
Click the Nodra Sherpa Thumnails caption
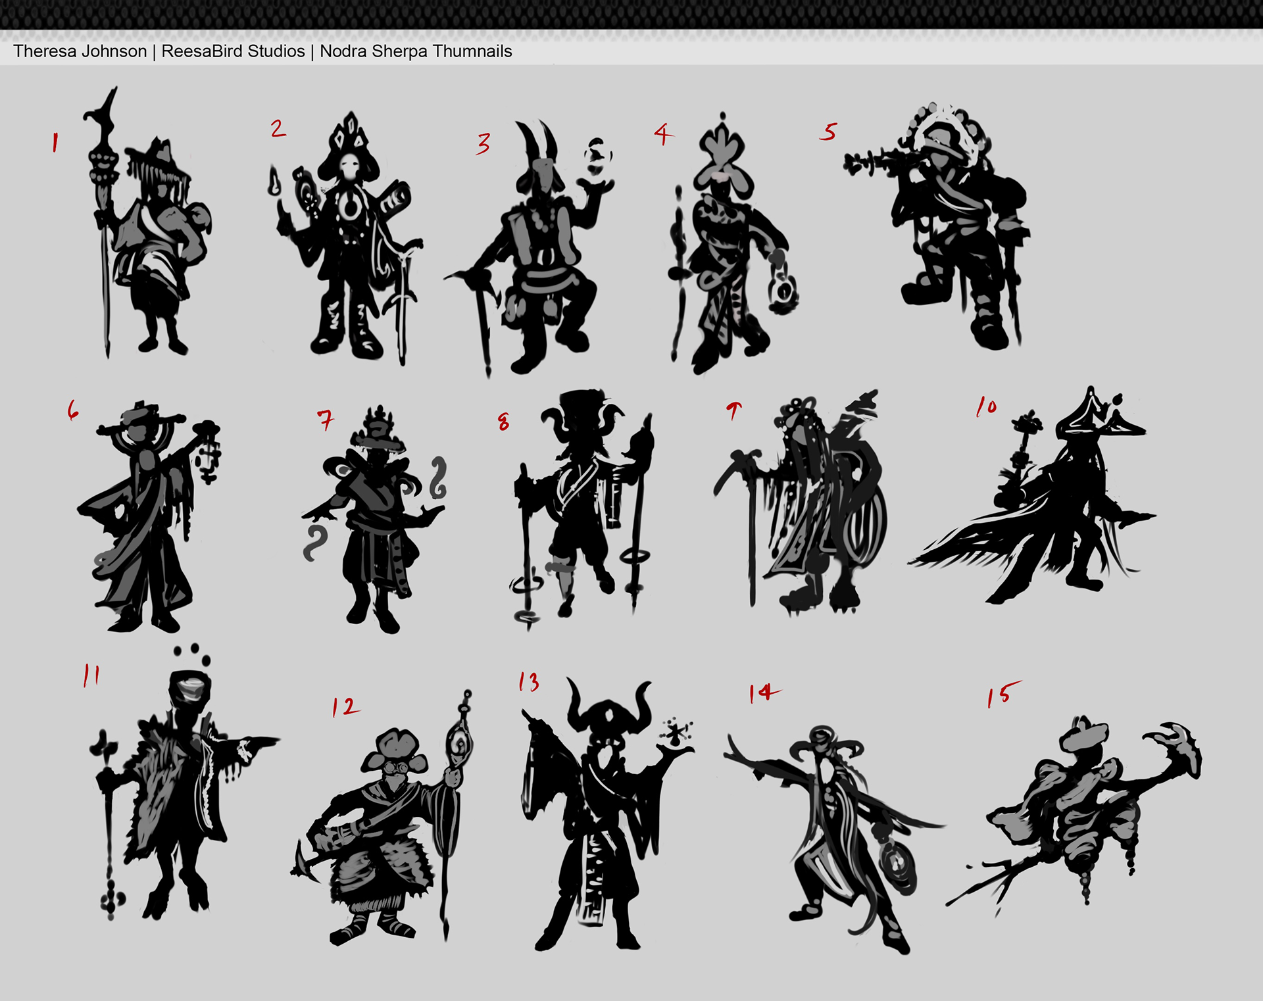click(x=416, y=51)
